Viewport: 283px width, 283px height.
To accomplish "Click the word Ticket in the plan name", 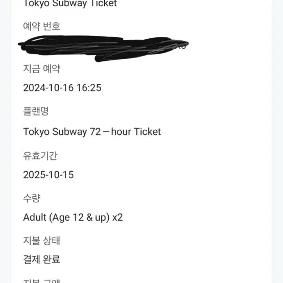I will coord(147,132).
